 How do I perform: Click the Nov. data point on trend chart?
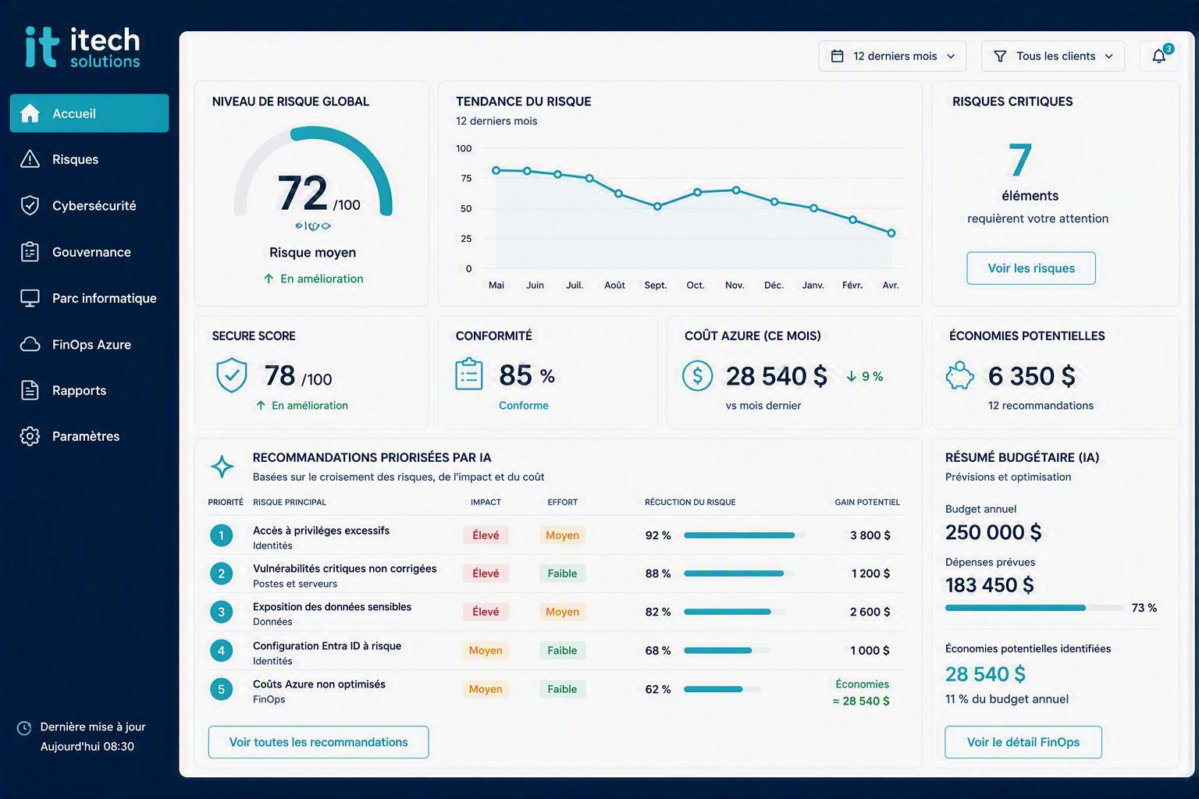pyautogui.click(x=736, y=190)
